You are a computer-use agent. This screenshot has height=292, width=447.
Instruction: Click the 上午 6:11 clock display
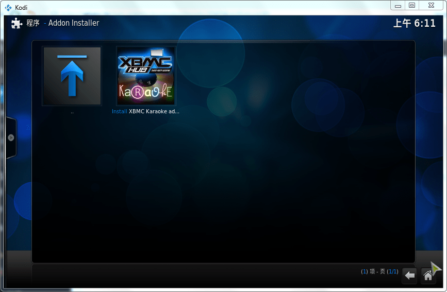(x=414, y=24)
